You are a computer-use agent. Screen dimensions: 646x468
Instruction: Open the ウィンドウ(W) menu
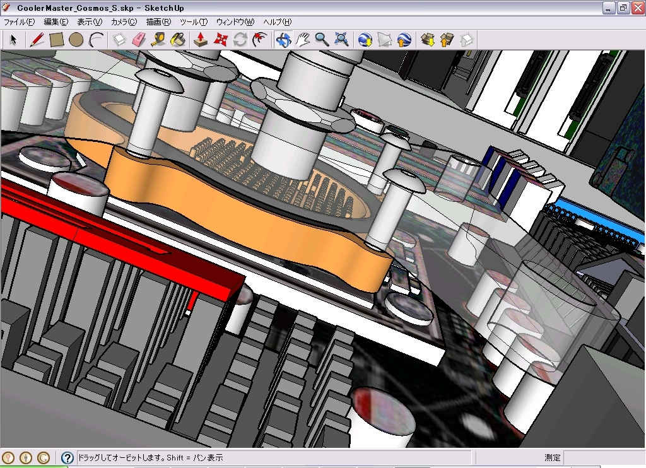[x=235, y=21]
